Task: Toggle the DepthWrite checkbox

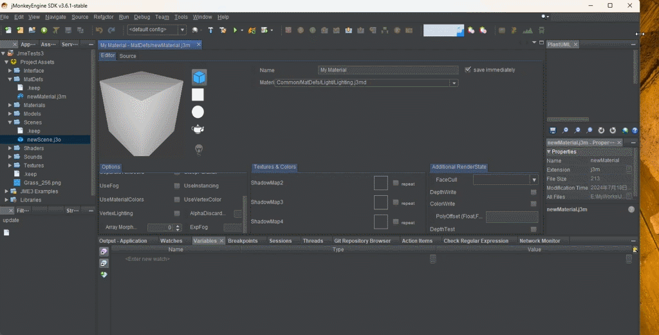Action: point(534,193)
